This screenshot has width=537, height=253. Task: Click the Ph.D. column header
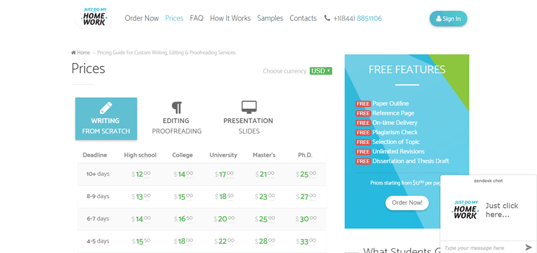click(305, 155)
